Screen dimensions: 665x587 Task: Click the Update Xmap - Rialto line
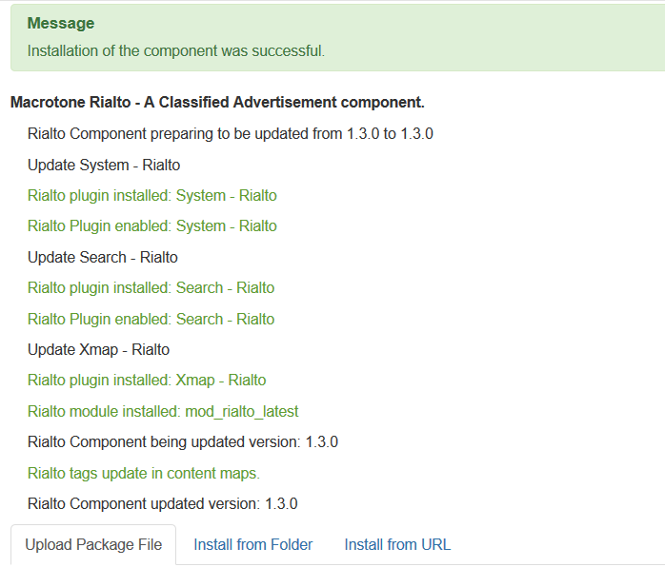(98, 349)
